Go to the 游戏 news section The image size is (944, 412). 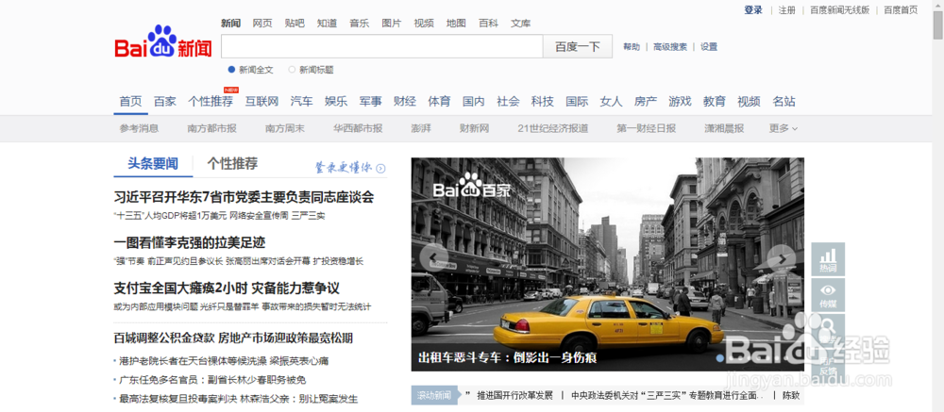coord(680,102)
